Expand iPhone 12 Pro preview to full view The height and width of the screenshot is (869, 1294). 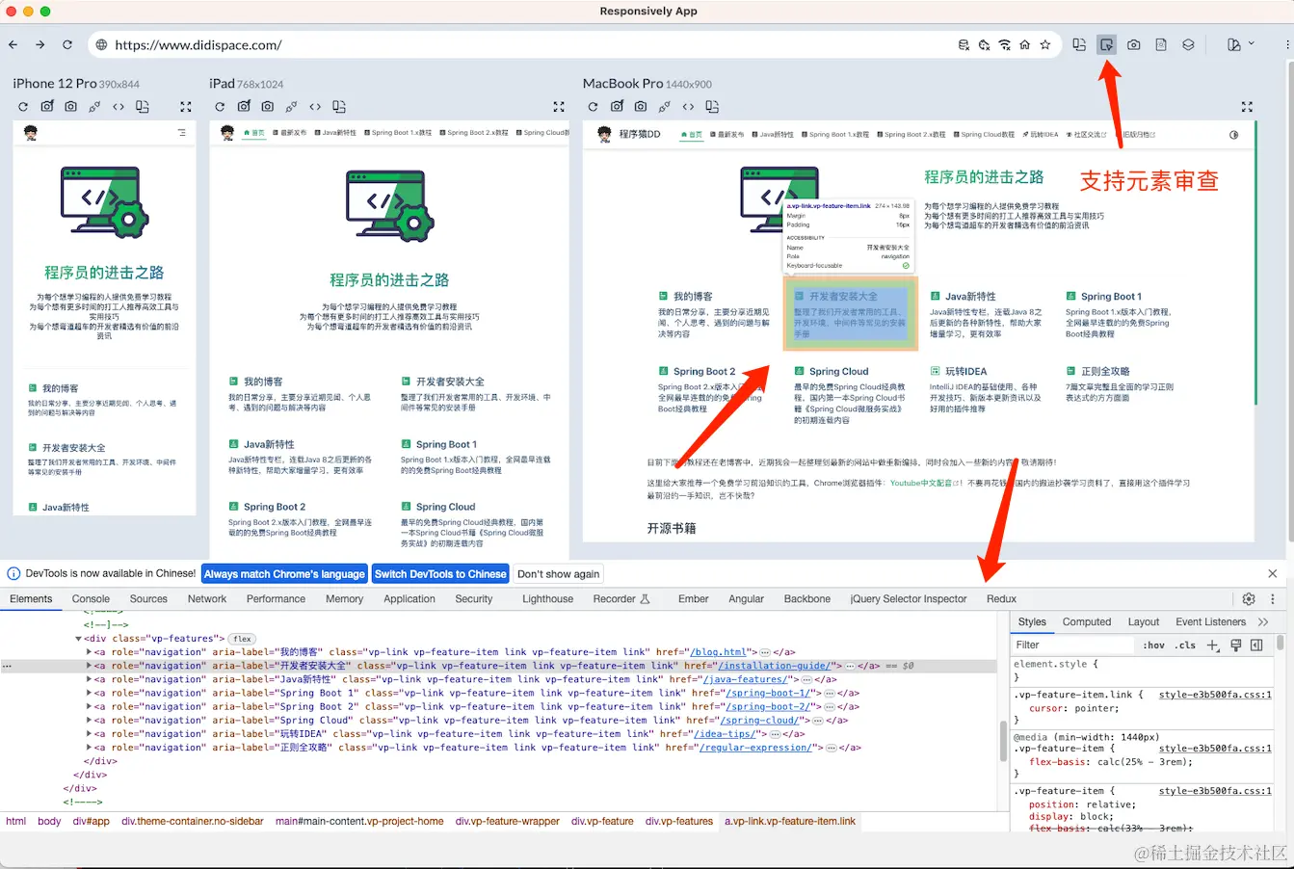186,107
